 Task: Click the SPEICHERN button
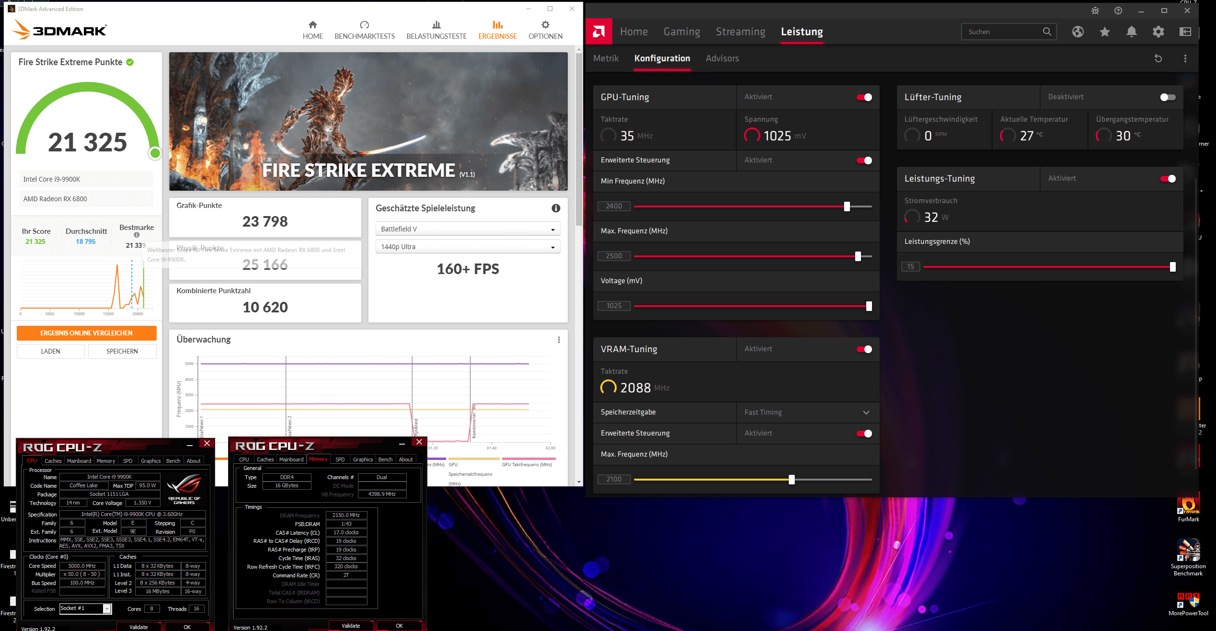122,351
